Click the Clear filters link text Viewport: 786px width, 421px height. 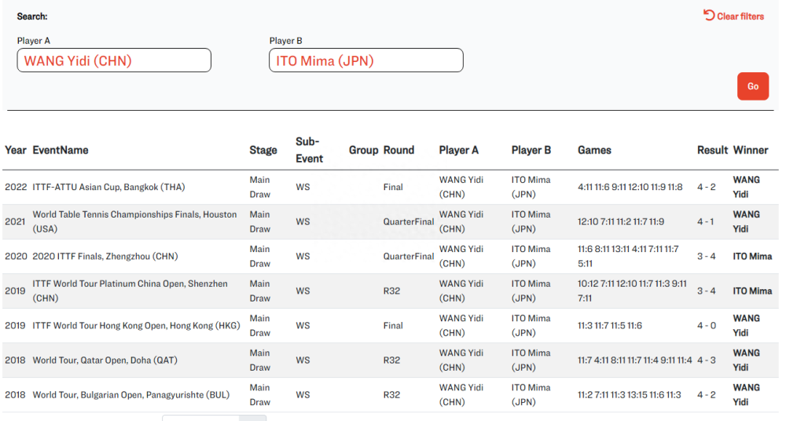(740, 16)
